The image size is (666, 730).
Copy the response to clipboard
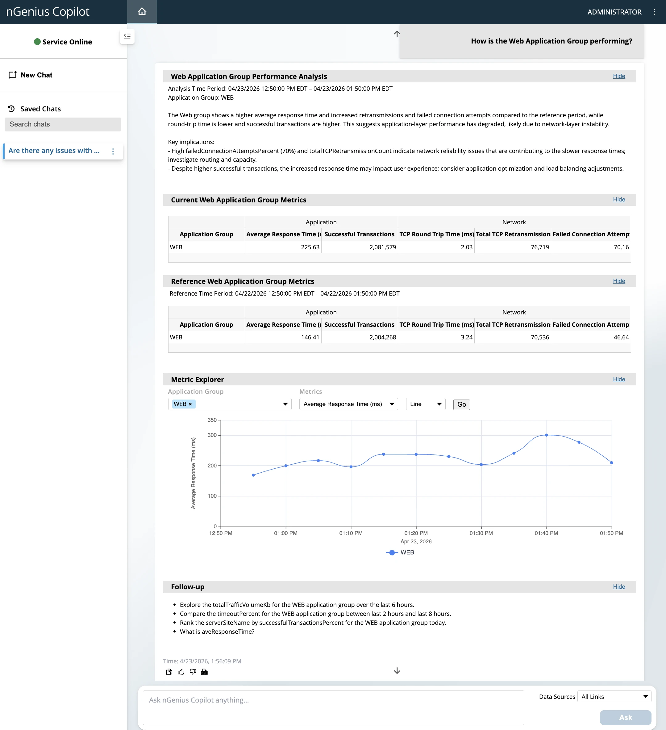(169, 672)
